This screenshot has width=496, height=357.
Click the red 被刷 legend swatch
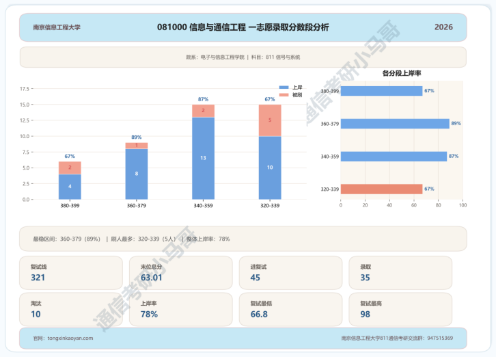(284, 94)
